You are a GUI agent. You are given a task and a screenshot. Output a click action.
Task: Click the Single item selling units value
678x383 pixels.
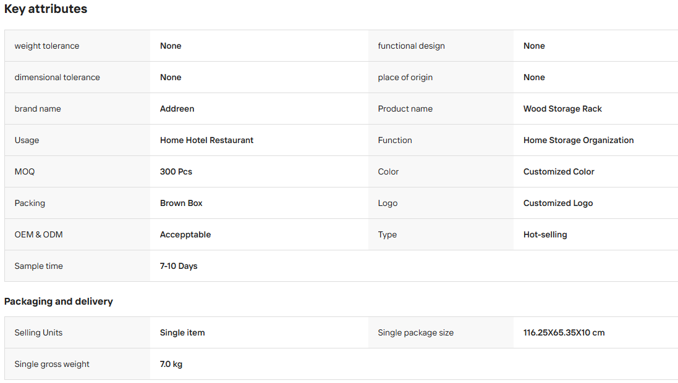coord(182,332)
